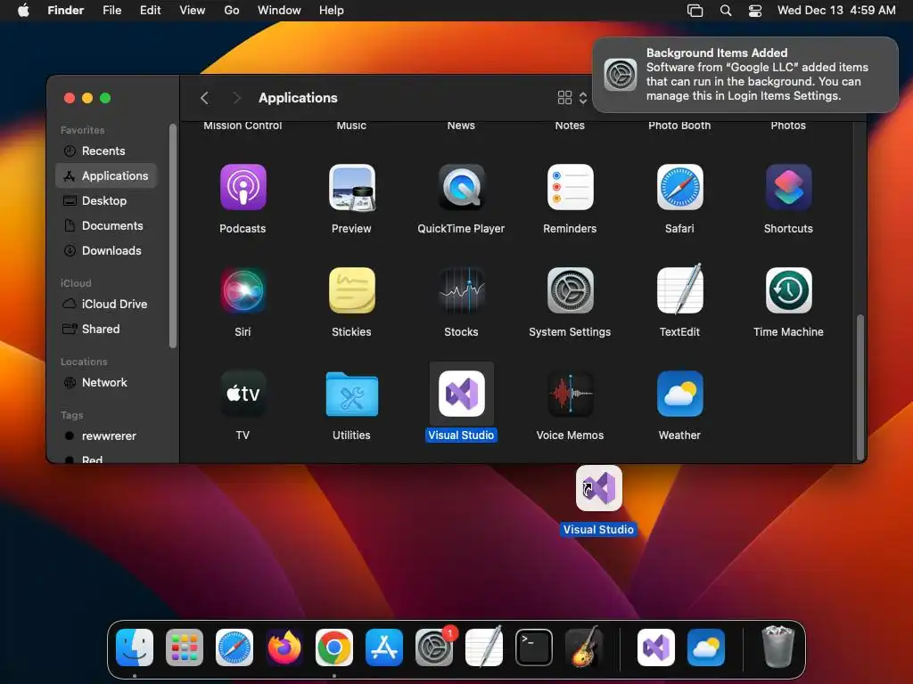Select the Safari icon in Finder window
The image size is (913, 684).
point(679,187)
